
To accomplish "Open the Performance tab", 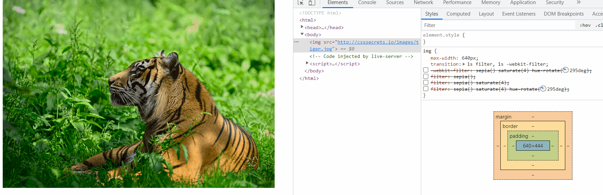I will tap(457, 3).
